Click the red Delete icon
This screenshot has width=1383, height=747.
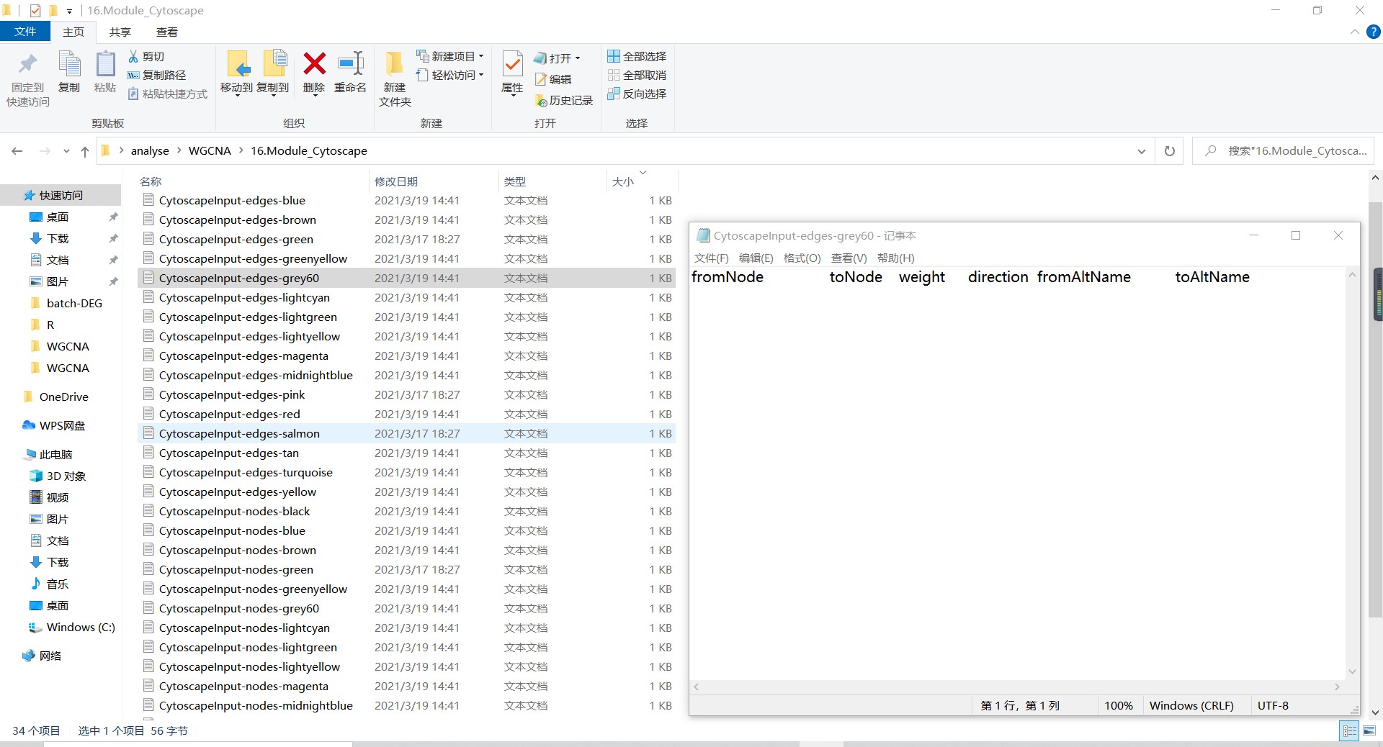tap(314, 64)
